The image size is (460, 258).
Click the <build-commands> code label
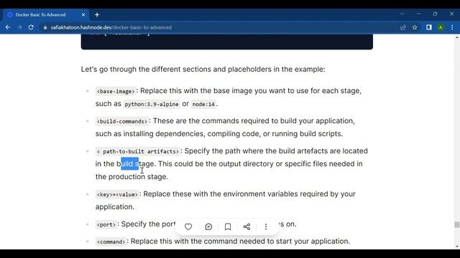[121, 121]
